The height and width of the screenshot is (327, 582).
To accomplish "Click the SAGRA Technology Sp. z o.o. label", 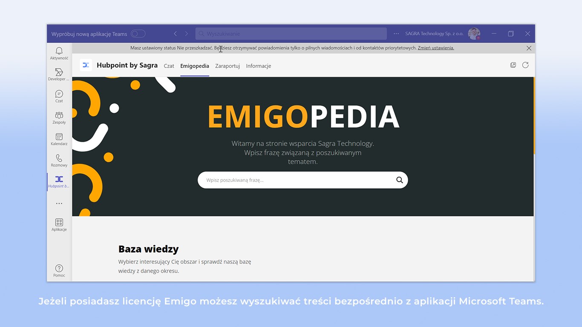I will tap(435, 34).
